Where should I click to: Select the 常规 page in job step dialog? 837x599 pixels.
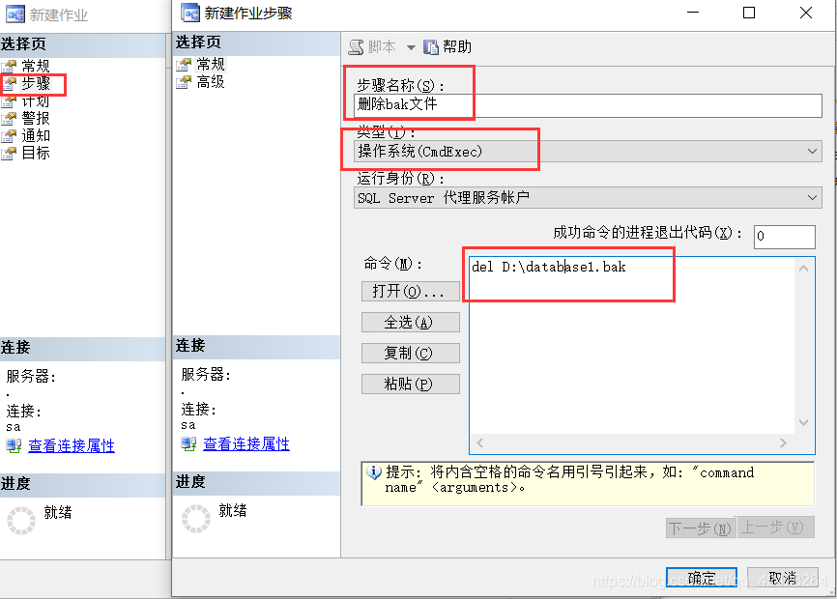click(x=210, y=65)
